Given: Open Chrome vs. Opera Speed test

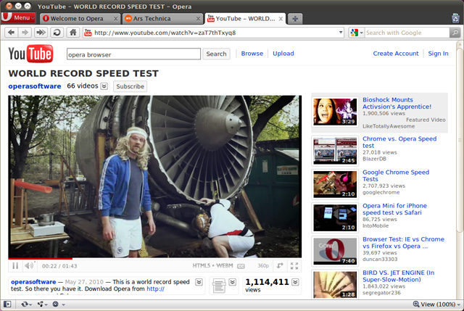Looking at the screenshot, I should [399, 142].
